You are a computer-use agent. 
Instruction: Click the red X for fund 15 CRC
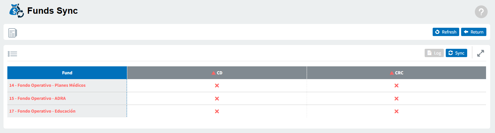[x=397, y=99]
